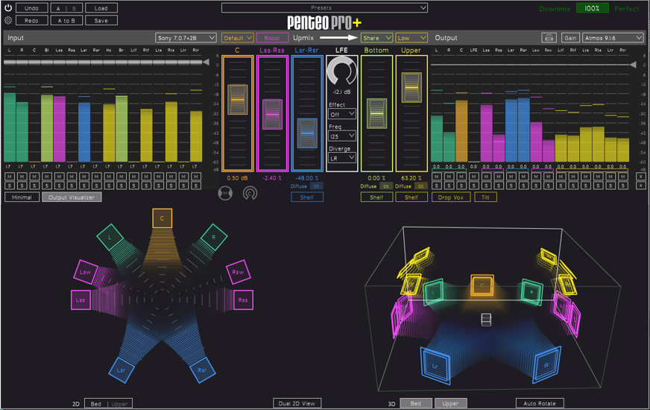Click the circular C center mode icon
Viewport: 650px width, 410px height.
250,193
